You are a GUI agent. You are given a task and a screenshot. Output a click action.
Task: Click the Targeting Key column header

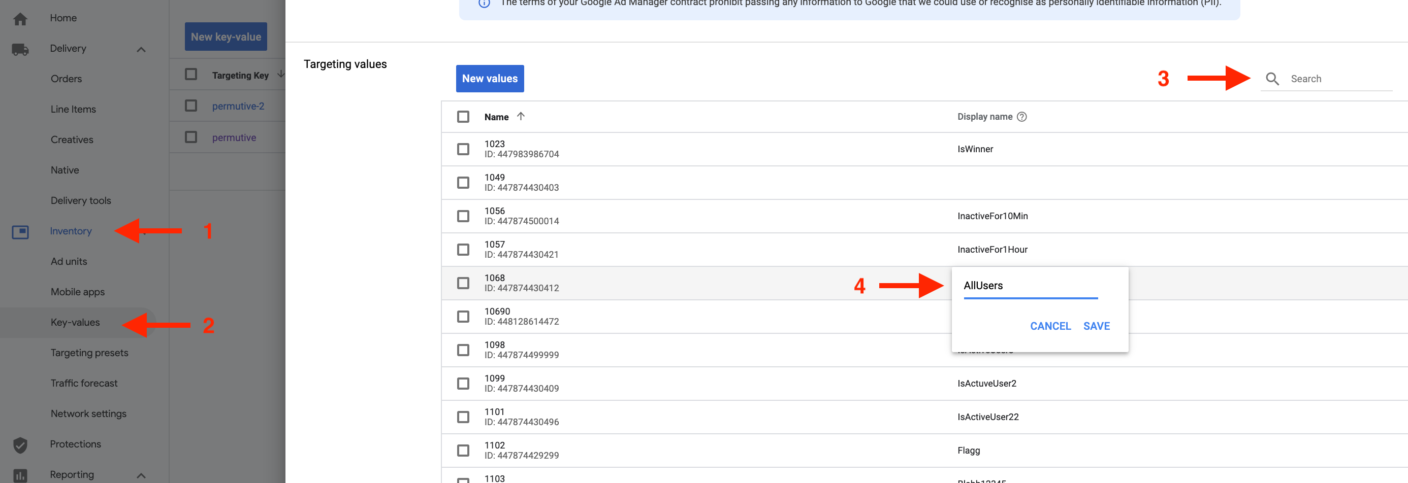(x=240, y=75)
